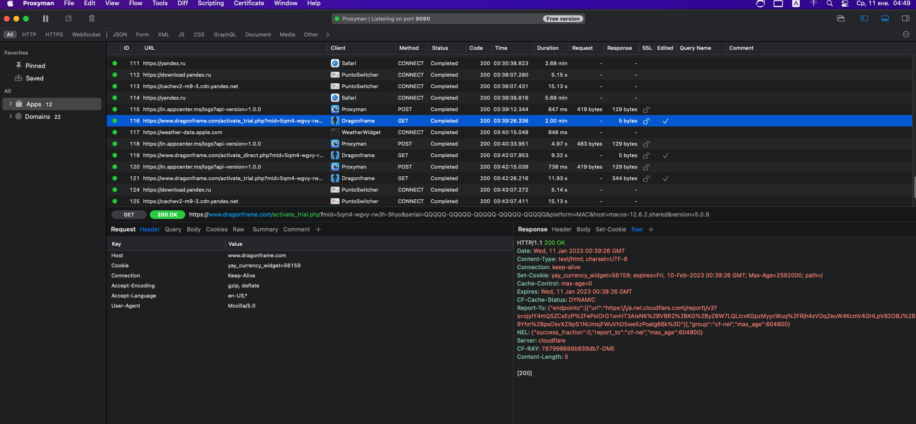Select the Cookie header row

[x=310, y=265]
